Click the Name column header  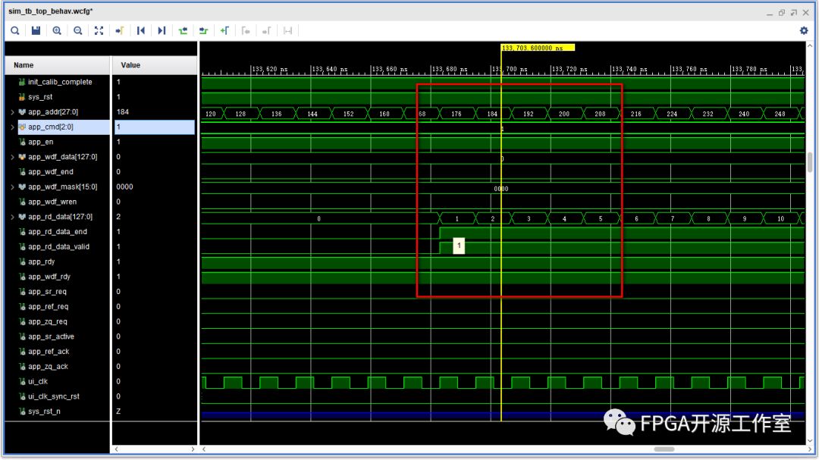pos(24,65)
